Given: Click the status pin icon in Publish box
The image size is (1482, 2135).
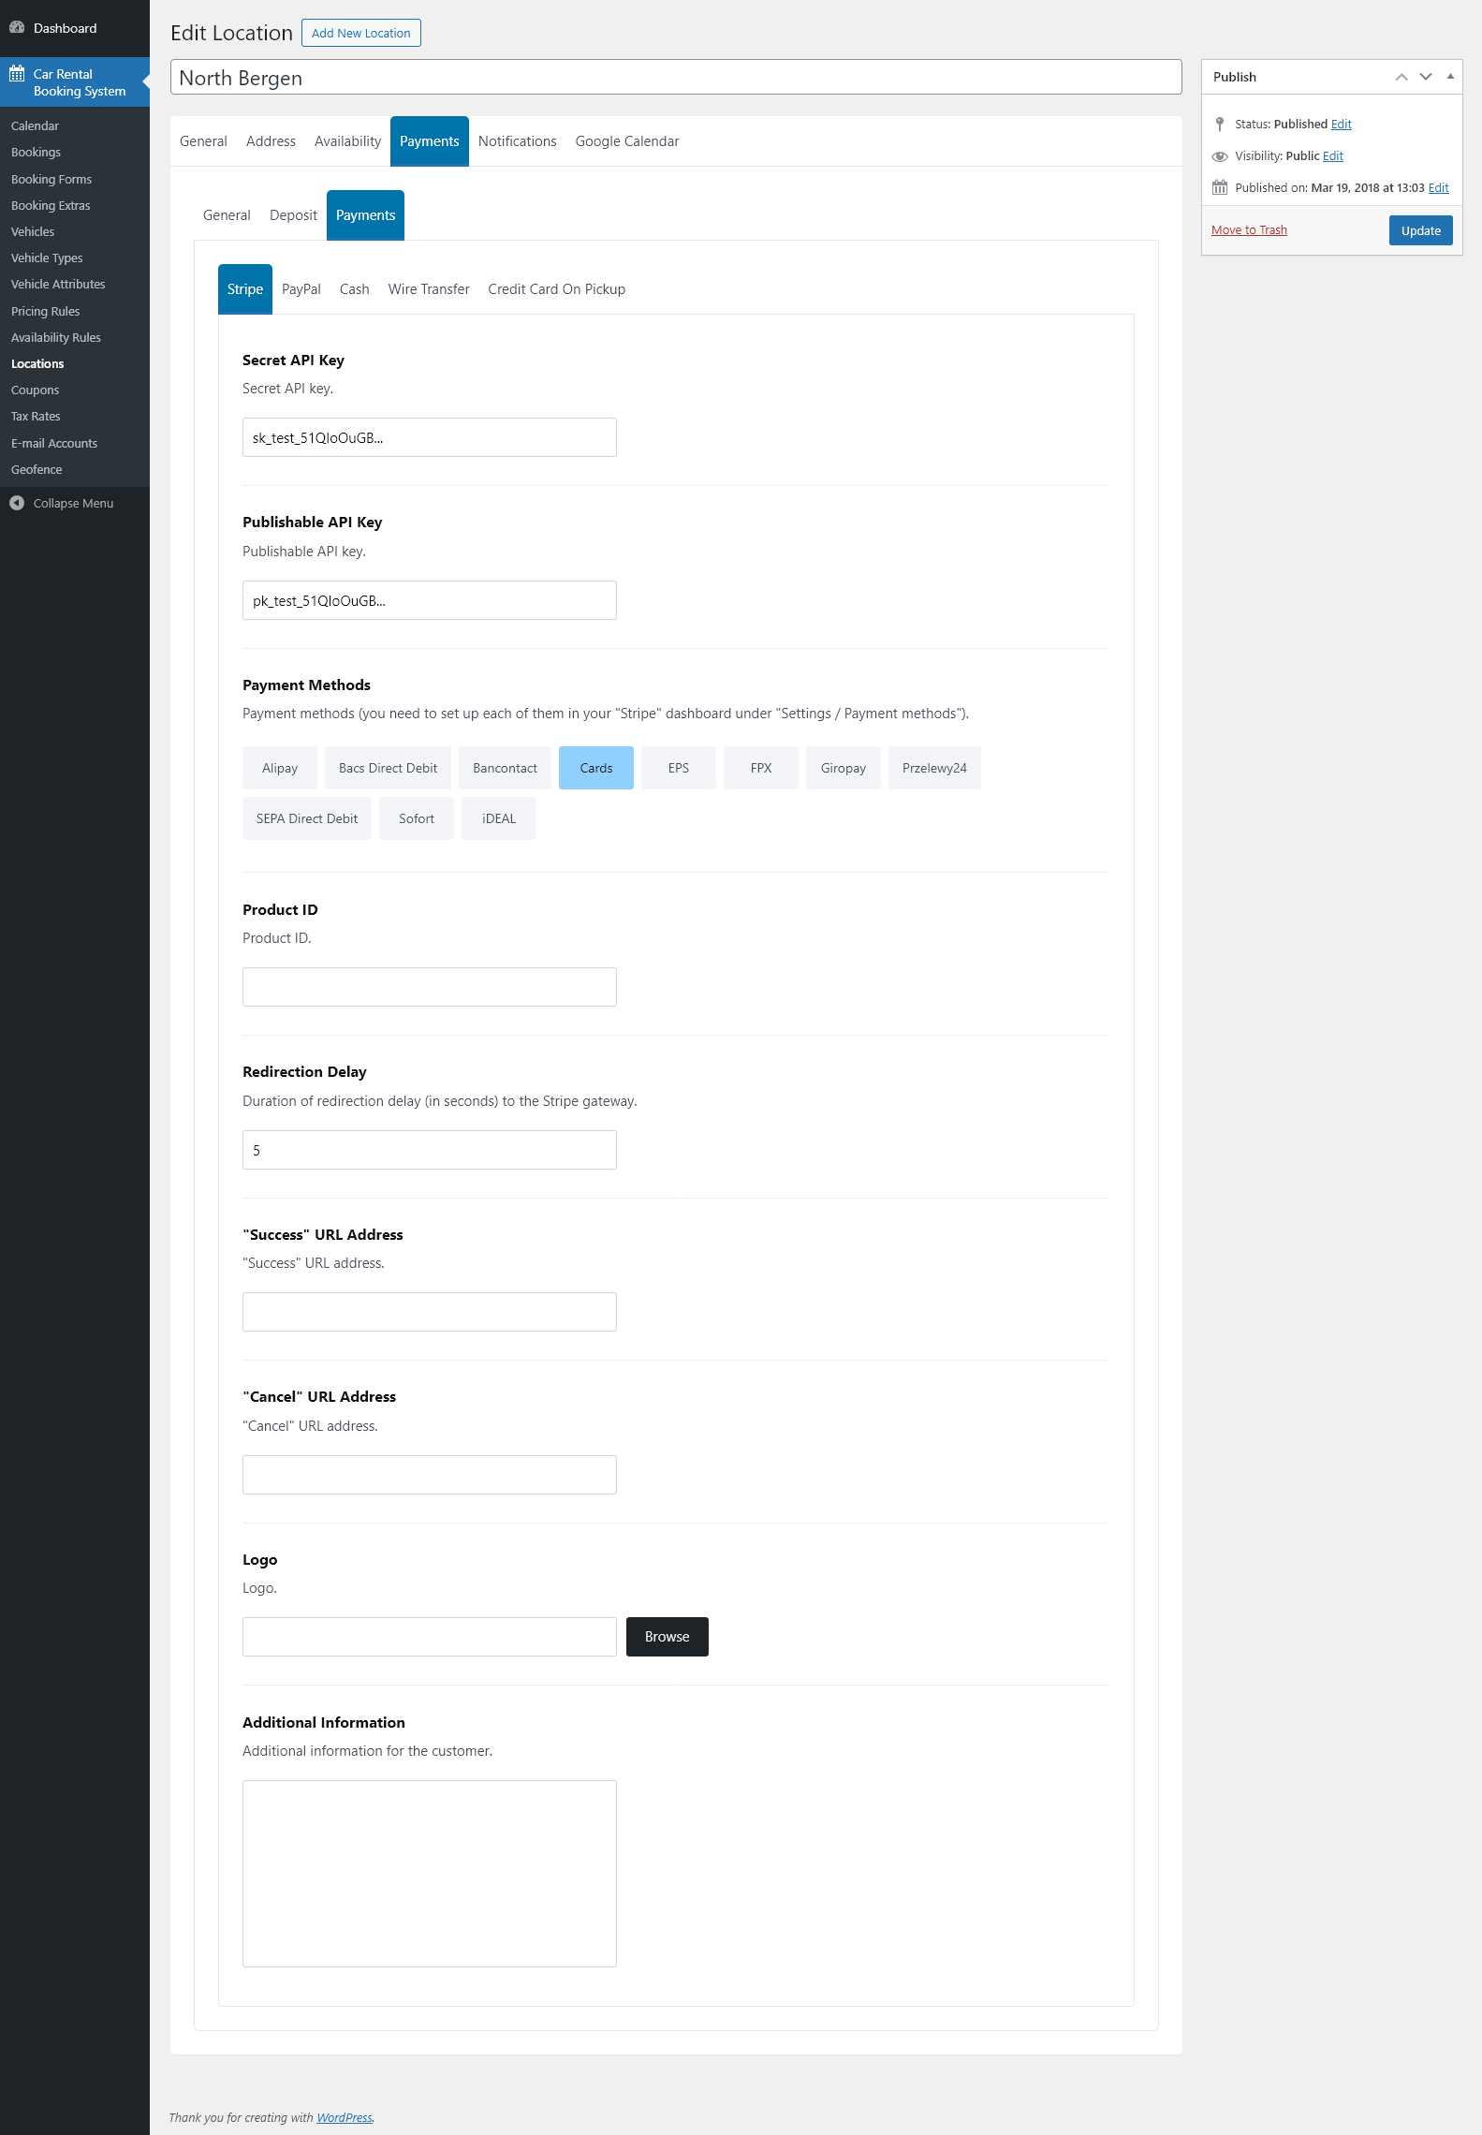Looking at the screenshot, I should [x=1219, y=125].
